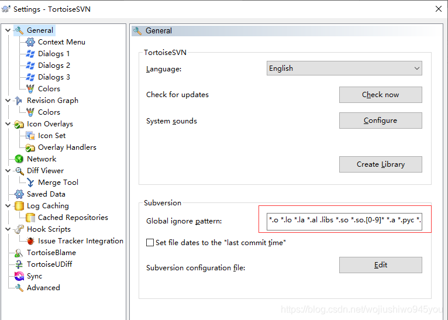
Task: Collapse the Icon Overlays tree node
Action: pos(8,124)
